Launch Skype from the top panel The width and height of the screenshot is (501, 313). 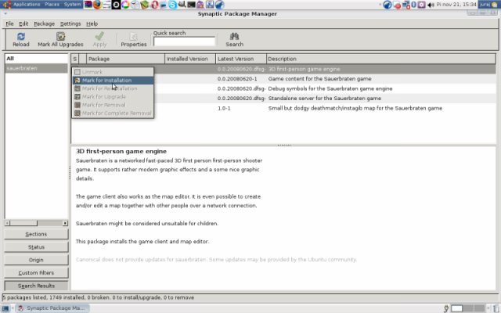(172, 5)
